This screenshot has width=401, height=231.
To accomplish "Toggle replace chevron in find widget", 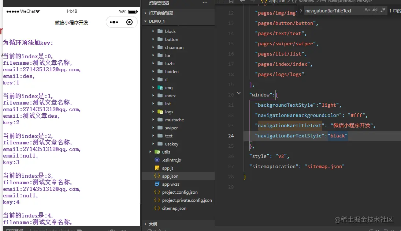I will click(301, 11).
